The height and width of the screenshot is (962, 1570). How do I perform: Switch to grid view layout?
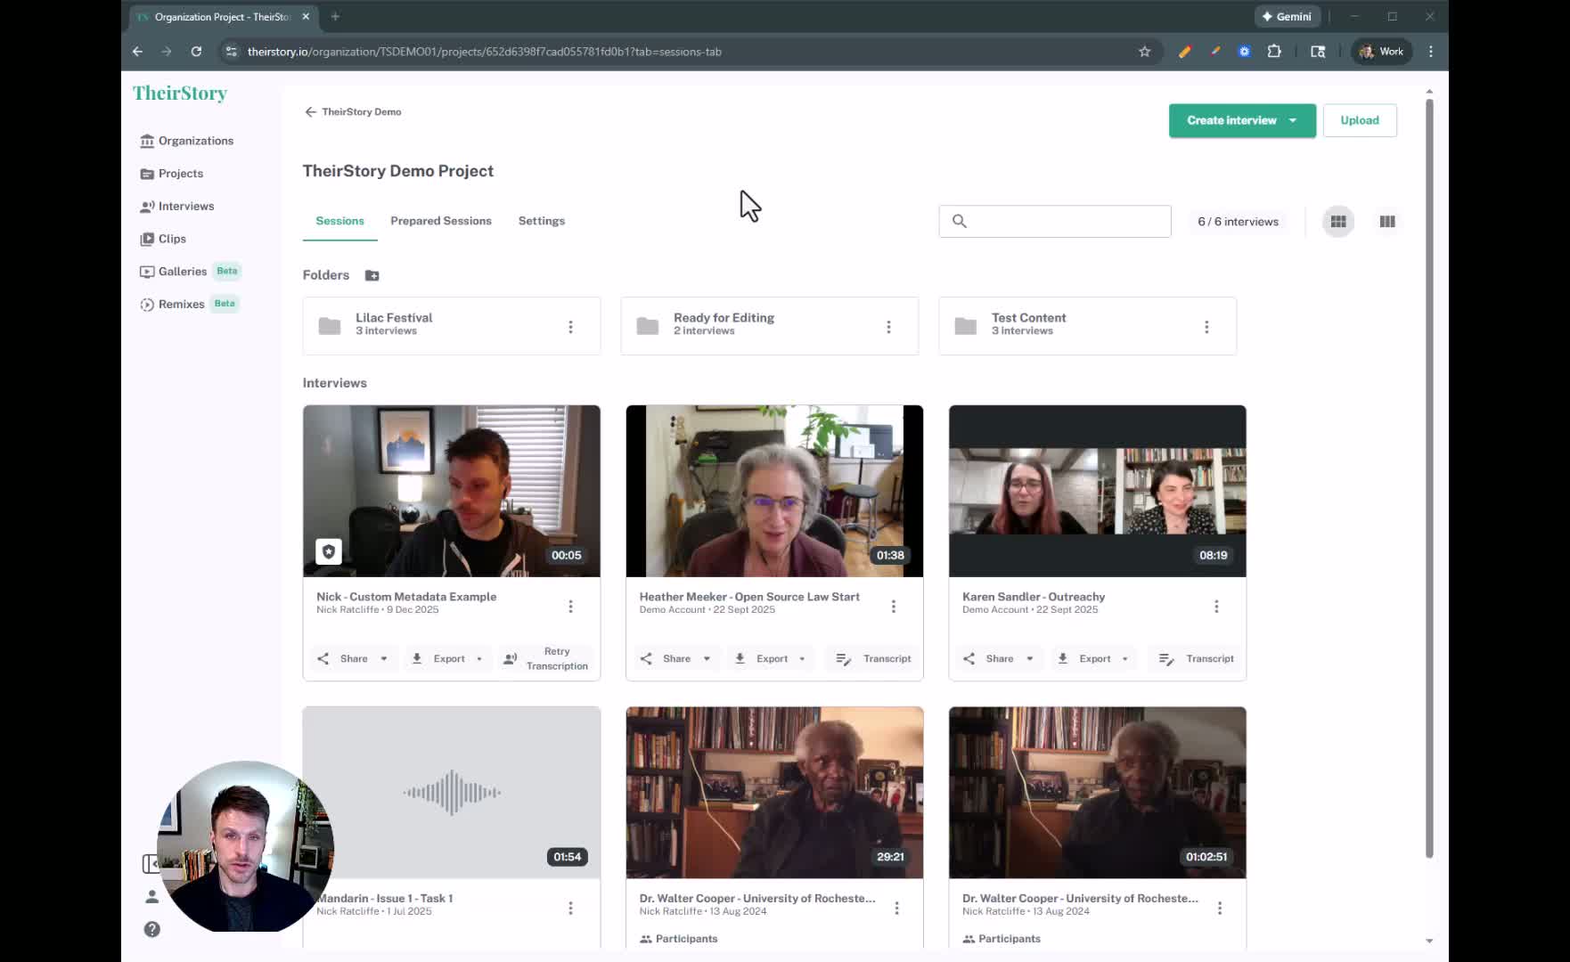[x=1338, y=222]
